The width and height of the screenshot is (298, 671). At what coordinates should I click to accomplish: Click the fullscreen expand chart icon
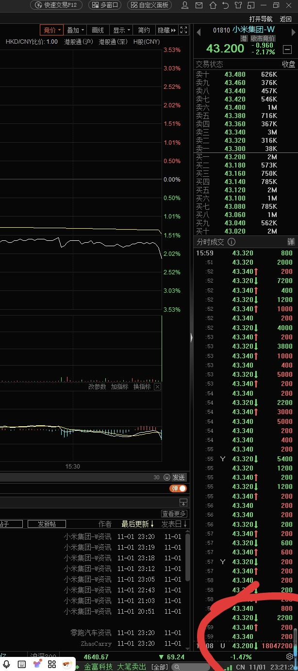[183, 30]
